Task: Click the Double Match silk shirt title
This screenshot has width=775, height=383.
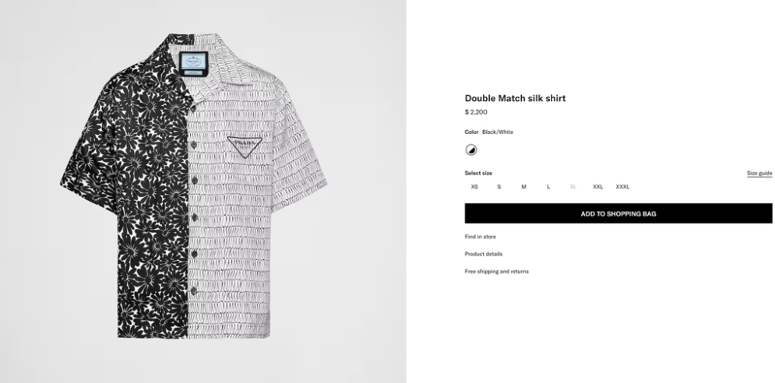Action: click(515, 98)
